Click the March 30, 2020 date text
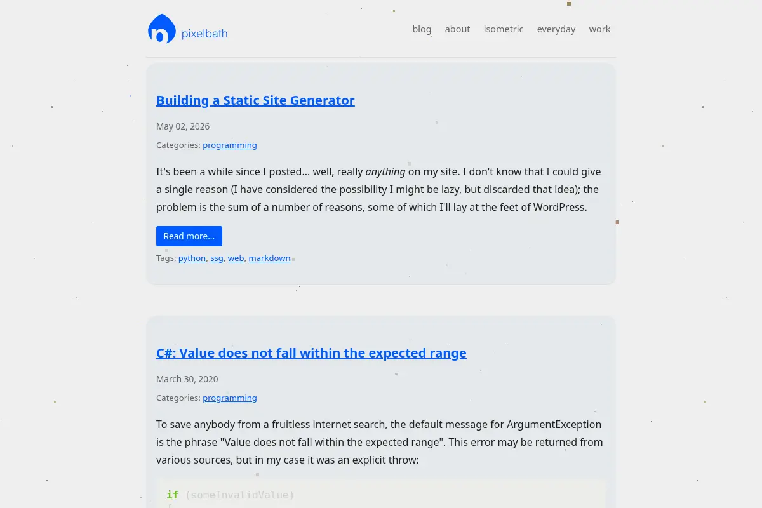This screenshot has height=508, width=762. (187, 379)
